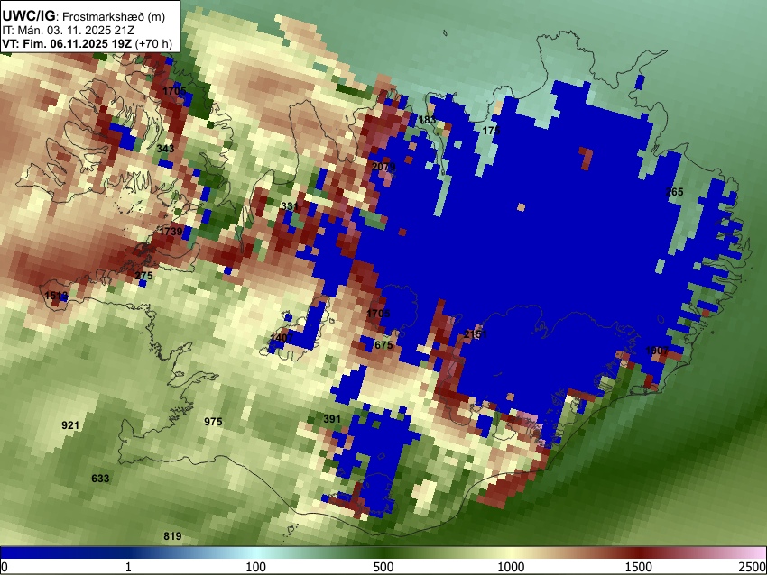767x575 pixels.
Task: Select the 331 value label on the map
Action: (290, 206)
